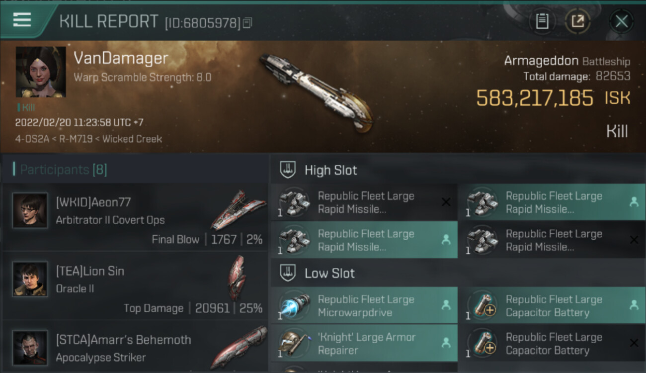The image size is (646, 373).
Task: Click the Low Slot shield icon
Action: (288, 273)
